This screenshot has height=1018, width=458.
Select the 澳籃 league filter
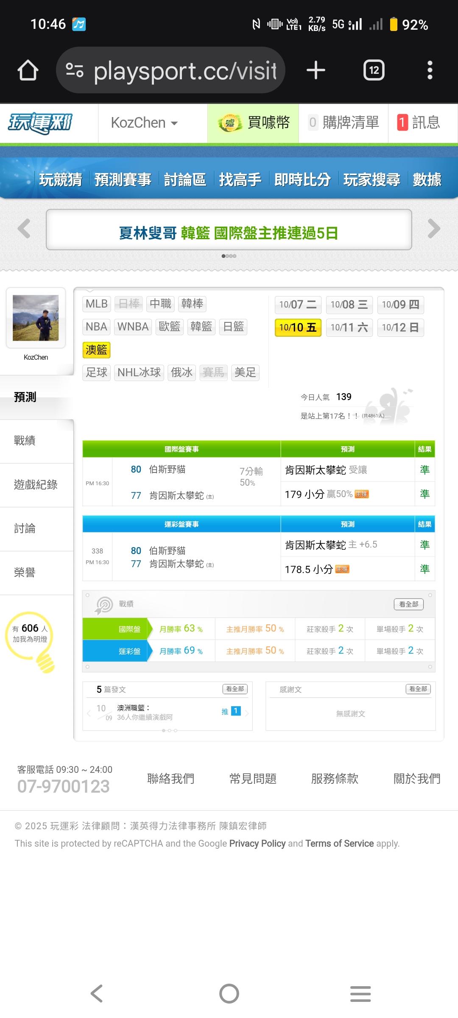[x=97, y=350]
